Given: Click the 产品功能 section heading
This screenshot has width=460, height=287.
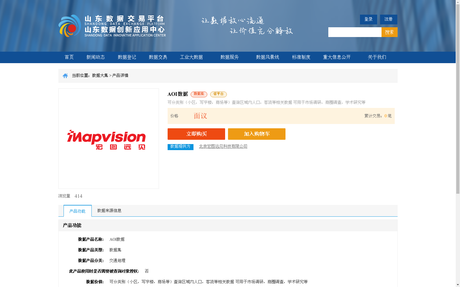Looking at the screenshot, I should coord(72,226).
